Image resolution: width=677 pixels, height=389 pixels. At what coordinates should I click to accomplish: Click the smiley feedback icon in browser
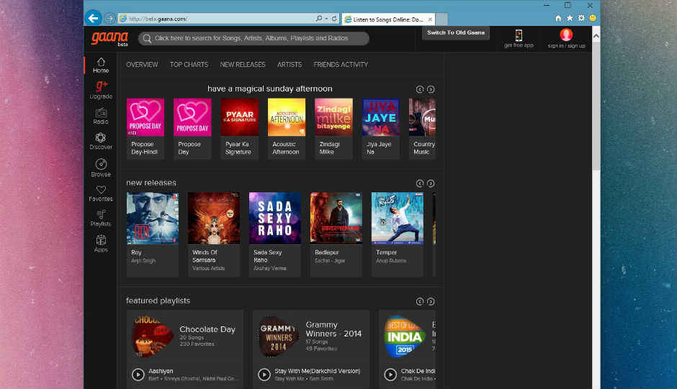click(593, 18)
